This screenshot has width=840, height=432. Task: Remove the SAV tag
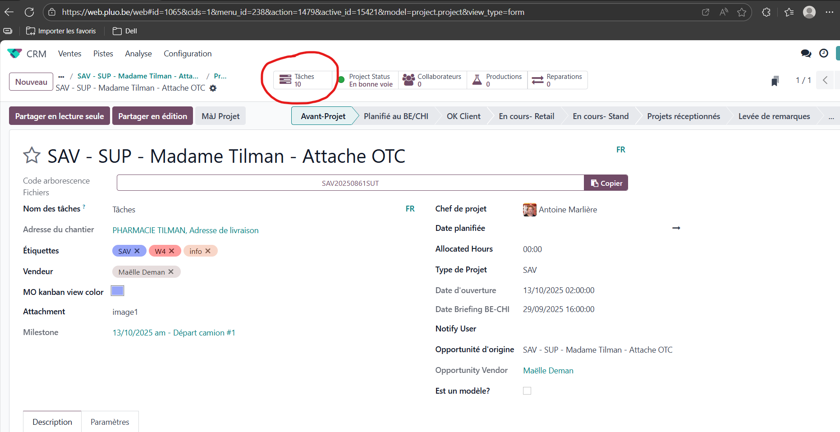138,251
